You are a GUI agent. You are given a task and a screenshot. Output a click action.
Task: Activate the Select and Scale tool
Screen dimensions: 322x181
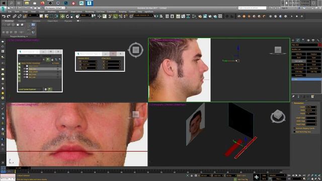[72, 17]
